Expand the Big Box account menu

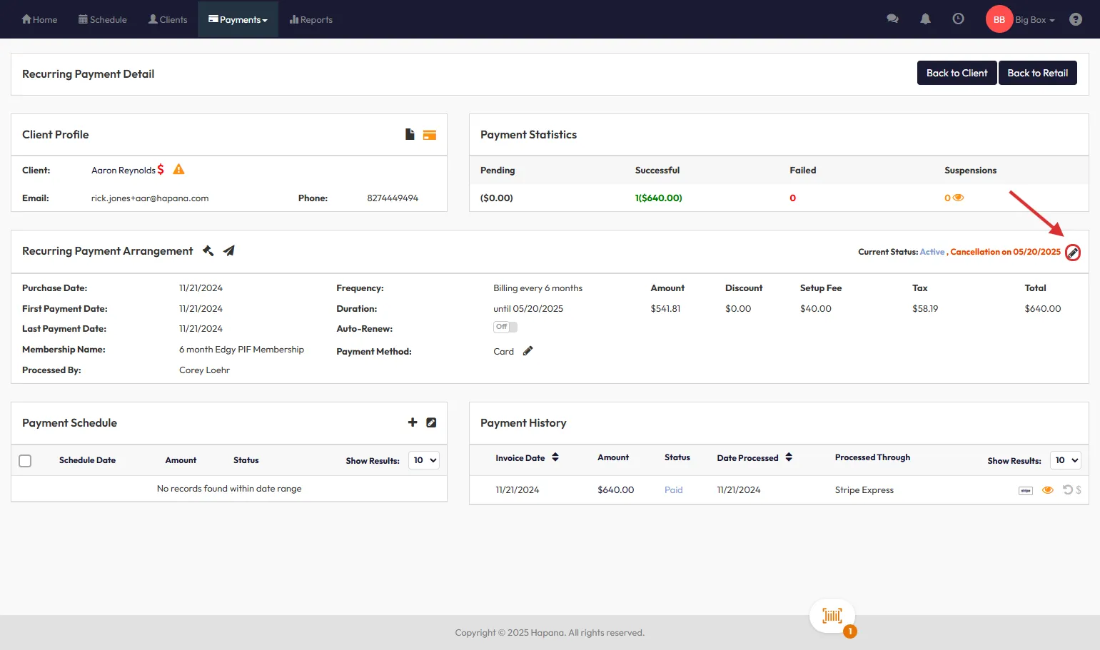[1034, 20]
